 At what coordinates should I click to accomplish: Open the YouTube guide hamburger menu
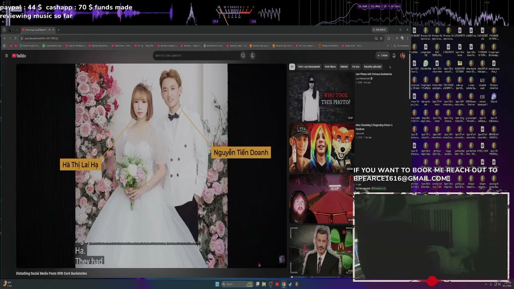(x=6, y=55)
